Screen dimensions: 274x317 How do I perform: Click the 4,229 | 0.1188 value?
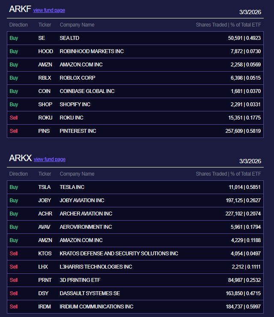(246, 240)
